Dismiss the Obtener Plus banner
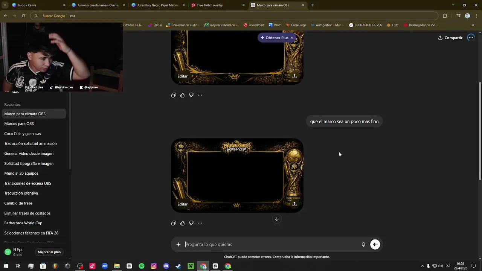 click(292, 38)
